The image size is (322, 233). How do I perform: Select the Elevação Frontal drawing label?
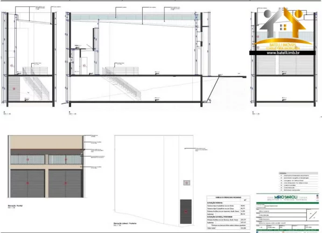(x=15, y=205)
